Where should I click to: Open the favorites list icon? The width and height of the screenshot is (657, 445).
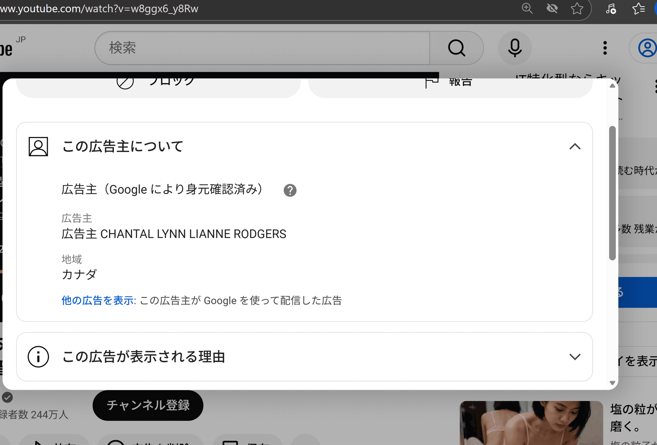pyautogui.click(x=638, y=8)
